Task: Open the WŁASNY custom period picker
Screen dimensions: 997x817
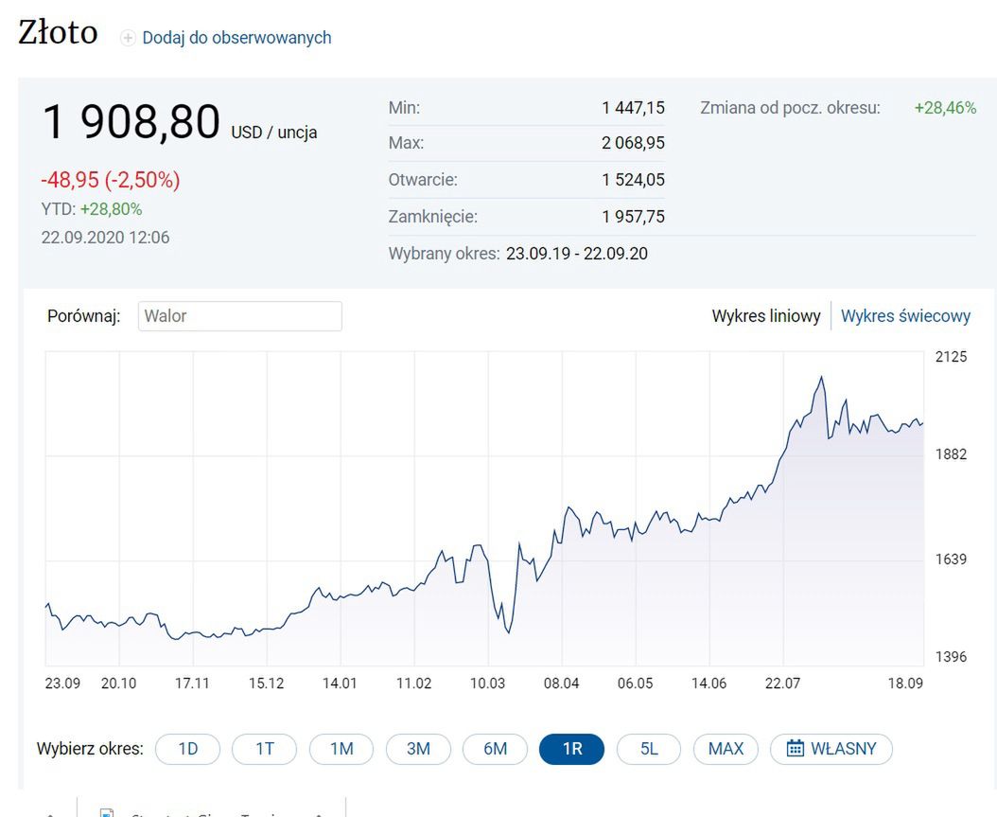Action: (831, 749)
